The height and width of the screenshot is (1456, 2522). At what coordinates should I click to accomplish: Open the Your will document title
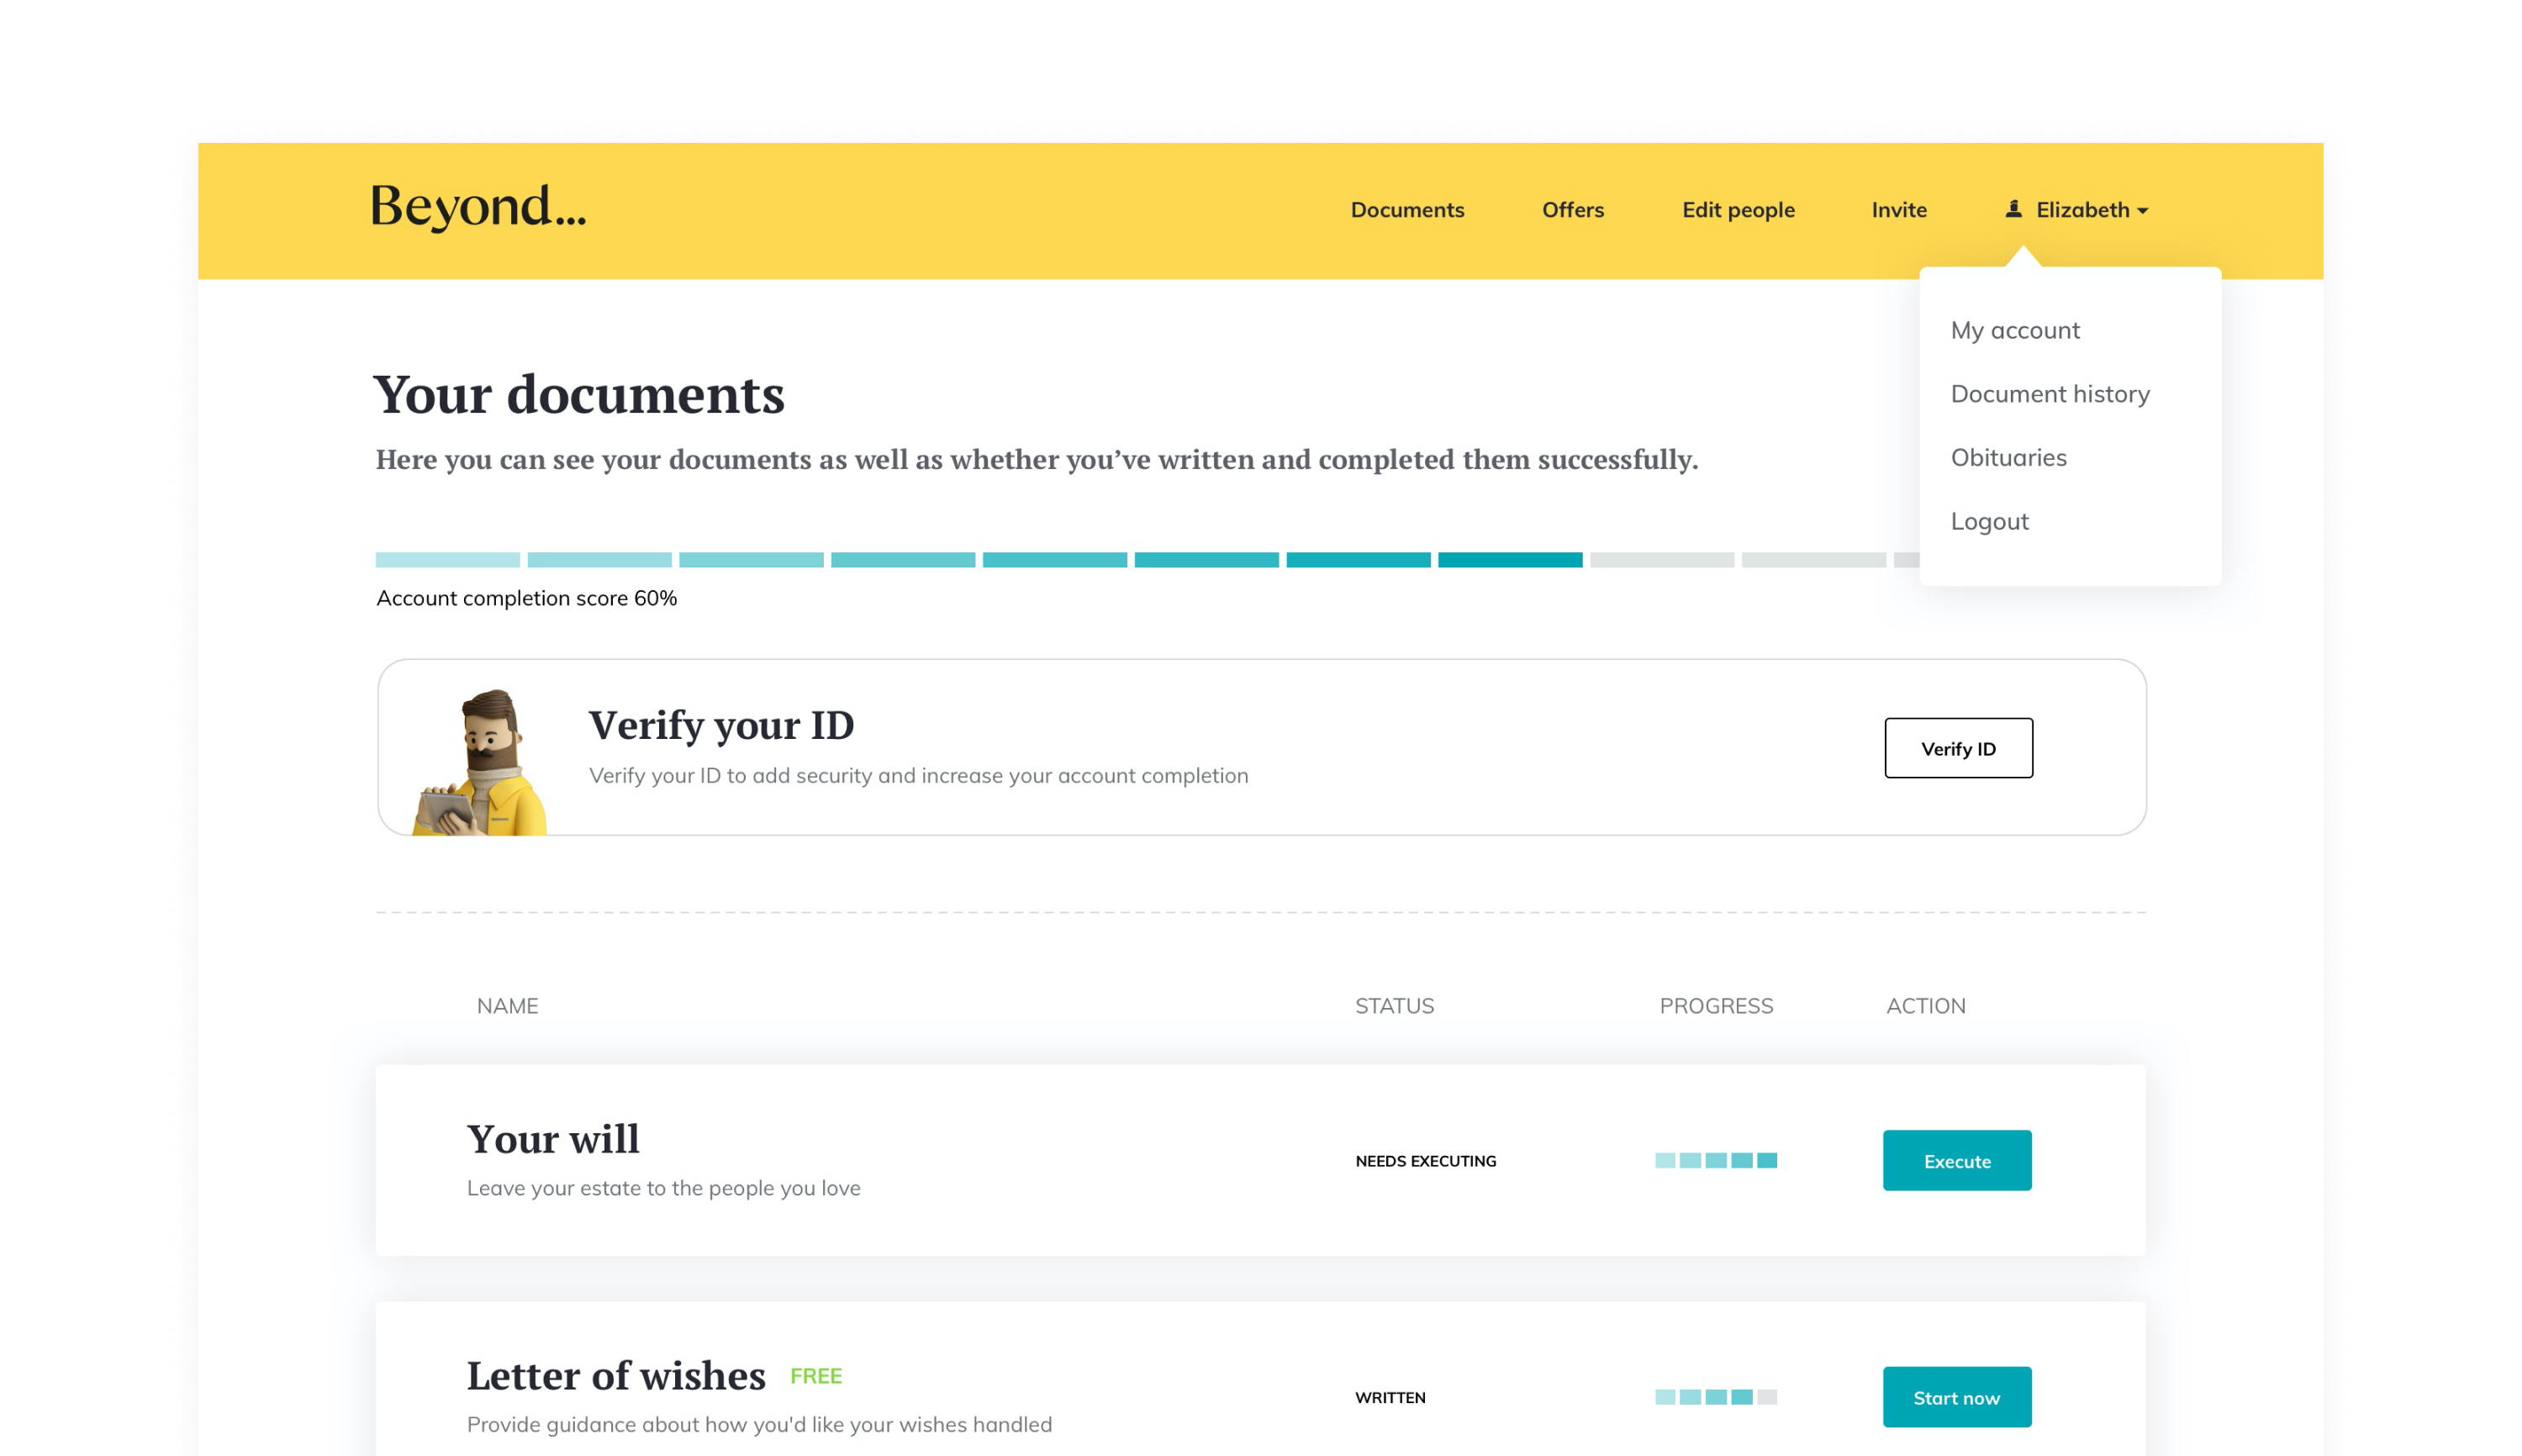click(553, 1139)
